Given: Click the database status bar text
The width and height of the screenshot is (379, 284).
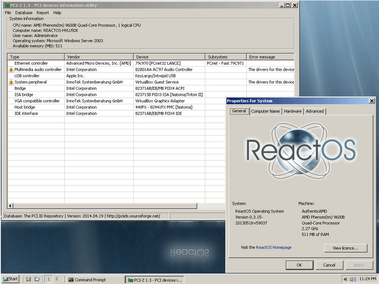Looking at the screenshot, I should coord(82,216).
